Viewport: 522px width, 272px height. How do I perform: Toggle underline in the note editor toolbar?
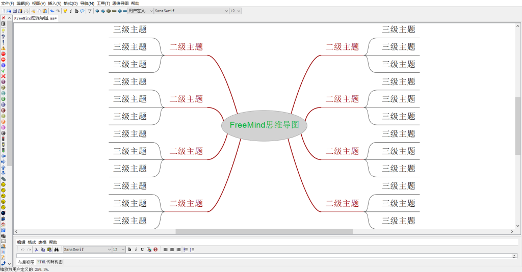click(x=142, y=250)
